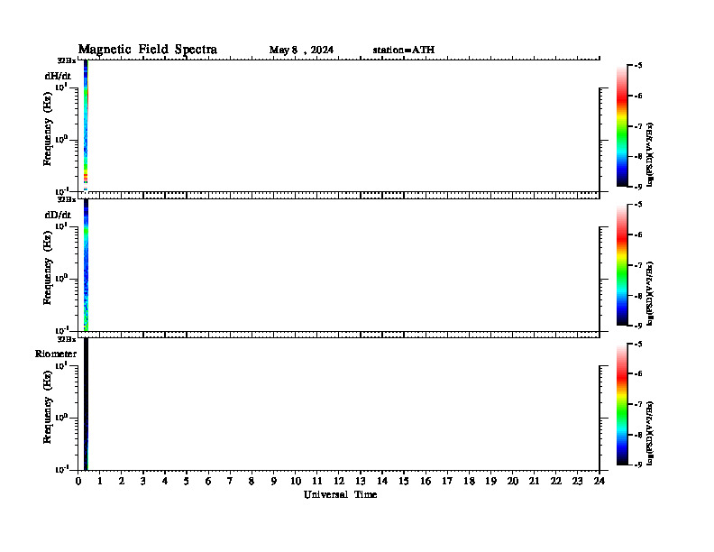Click the -6 label on dD/dt color bar
The width and height of the screenshot is (714, 552).
coord(638,235)
